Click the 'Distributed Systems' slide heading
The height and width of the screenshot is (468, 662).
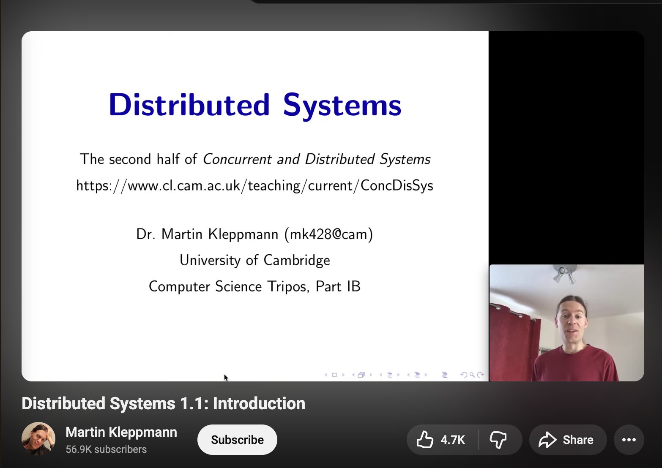(x=254, y=105)
